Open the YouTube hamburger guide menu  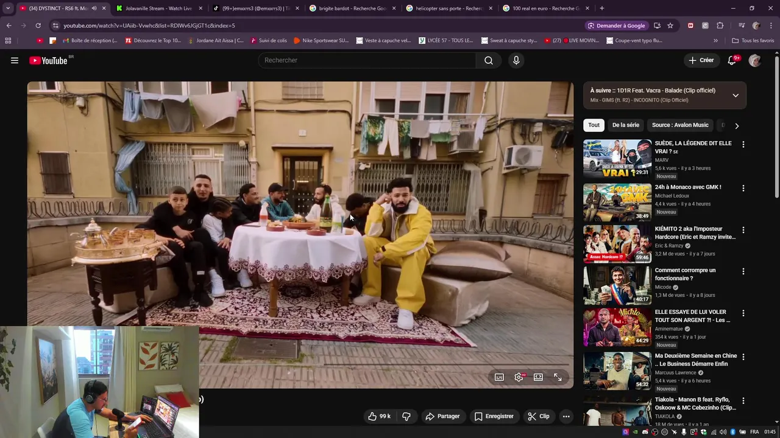pyautogui.click(x=15, y=60)
